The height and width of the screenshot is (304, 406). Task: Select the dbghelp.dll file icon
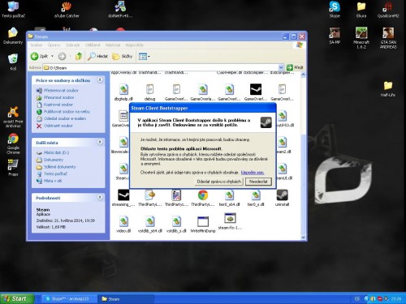[x=123, y=89]
